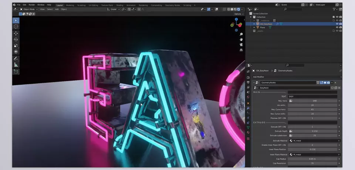The image size is (355, 170).
Task: Toggle the Collection exclude checkbox
Action: (x=334, y=17)
